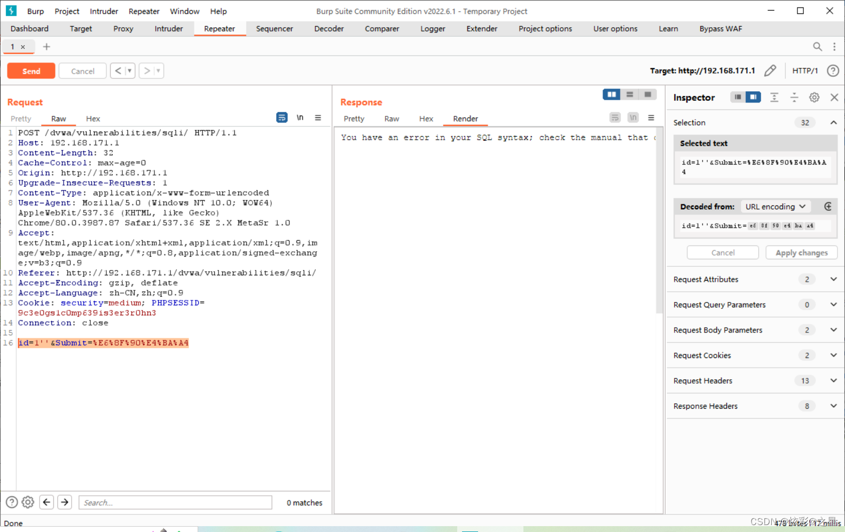Collapse the Selection section chevron
Viewport: 845px width, 532px height.
(x=833, y=123)
